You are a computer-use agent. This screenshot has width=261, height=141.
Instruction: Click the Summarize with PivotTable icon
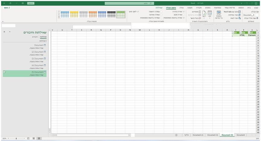240,12
